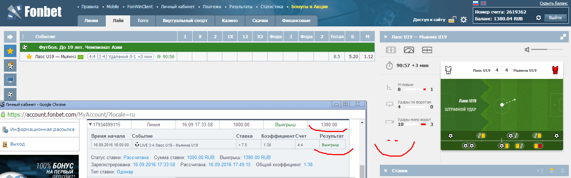Open the settings gear icon in the header

[x=464, y=20]
